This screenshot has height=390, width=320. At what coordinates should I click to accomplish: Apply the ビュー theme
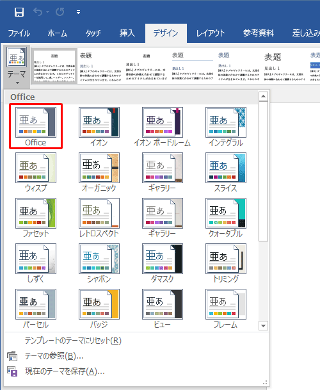click(163, 309)
